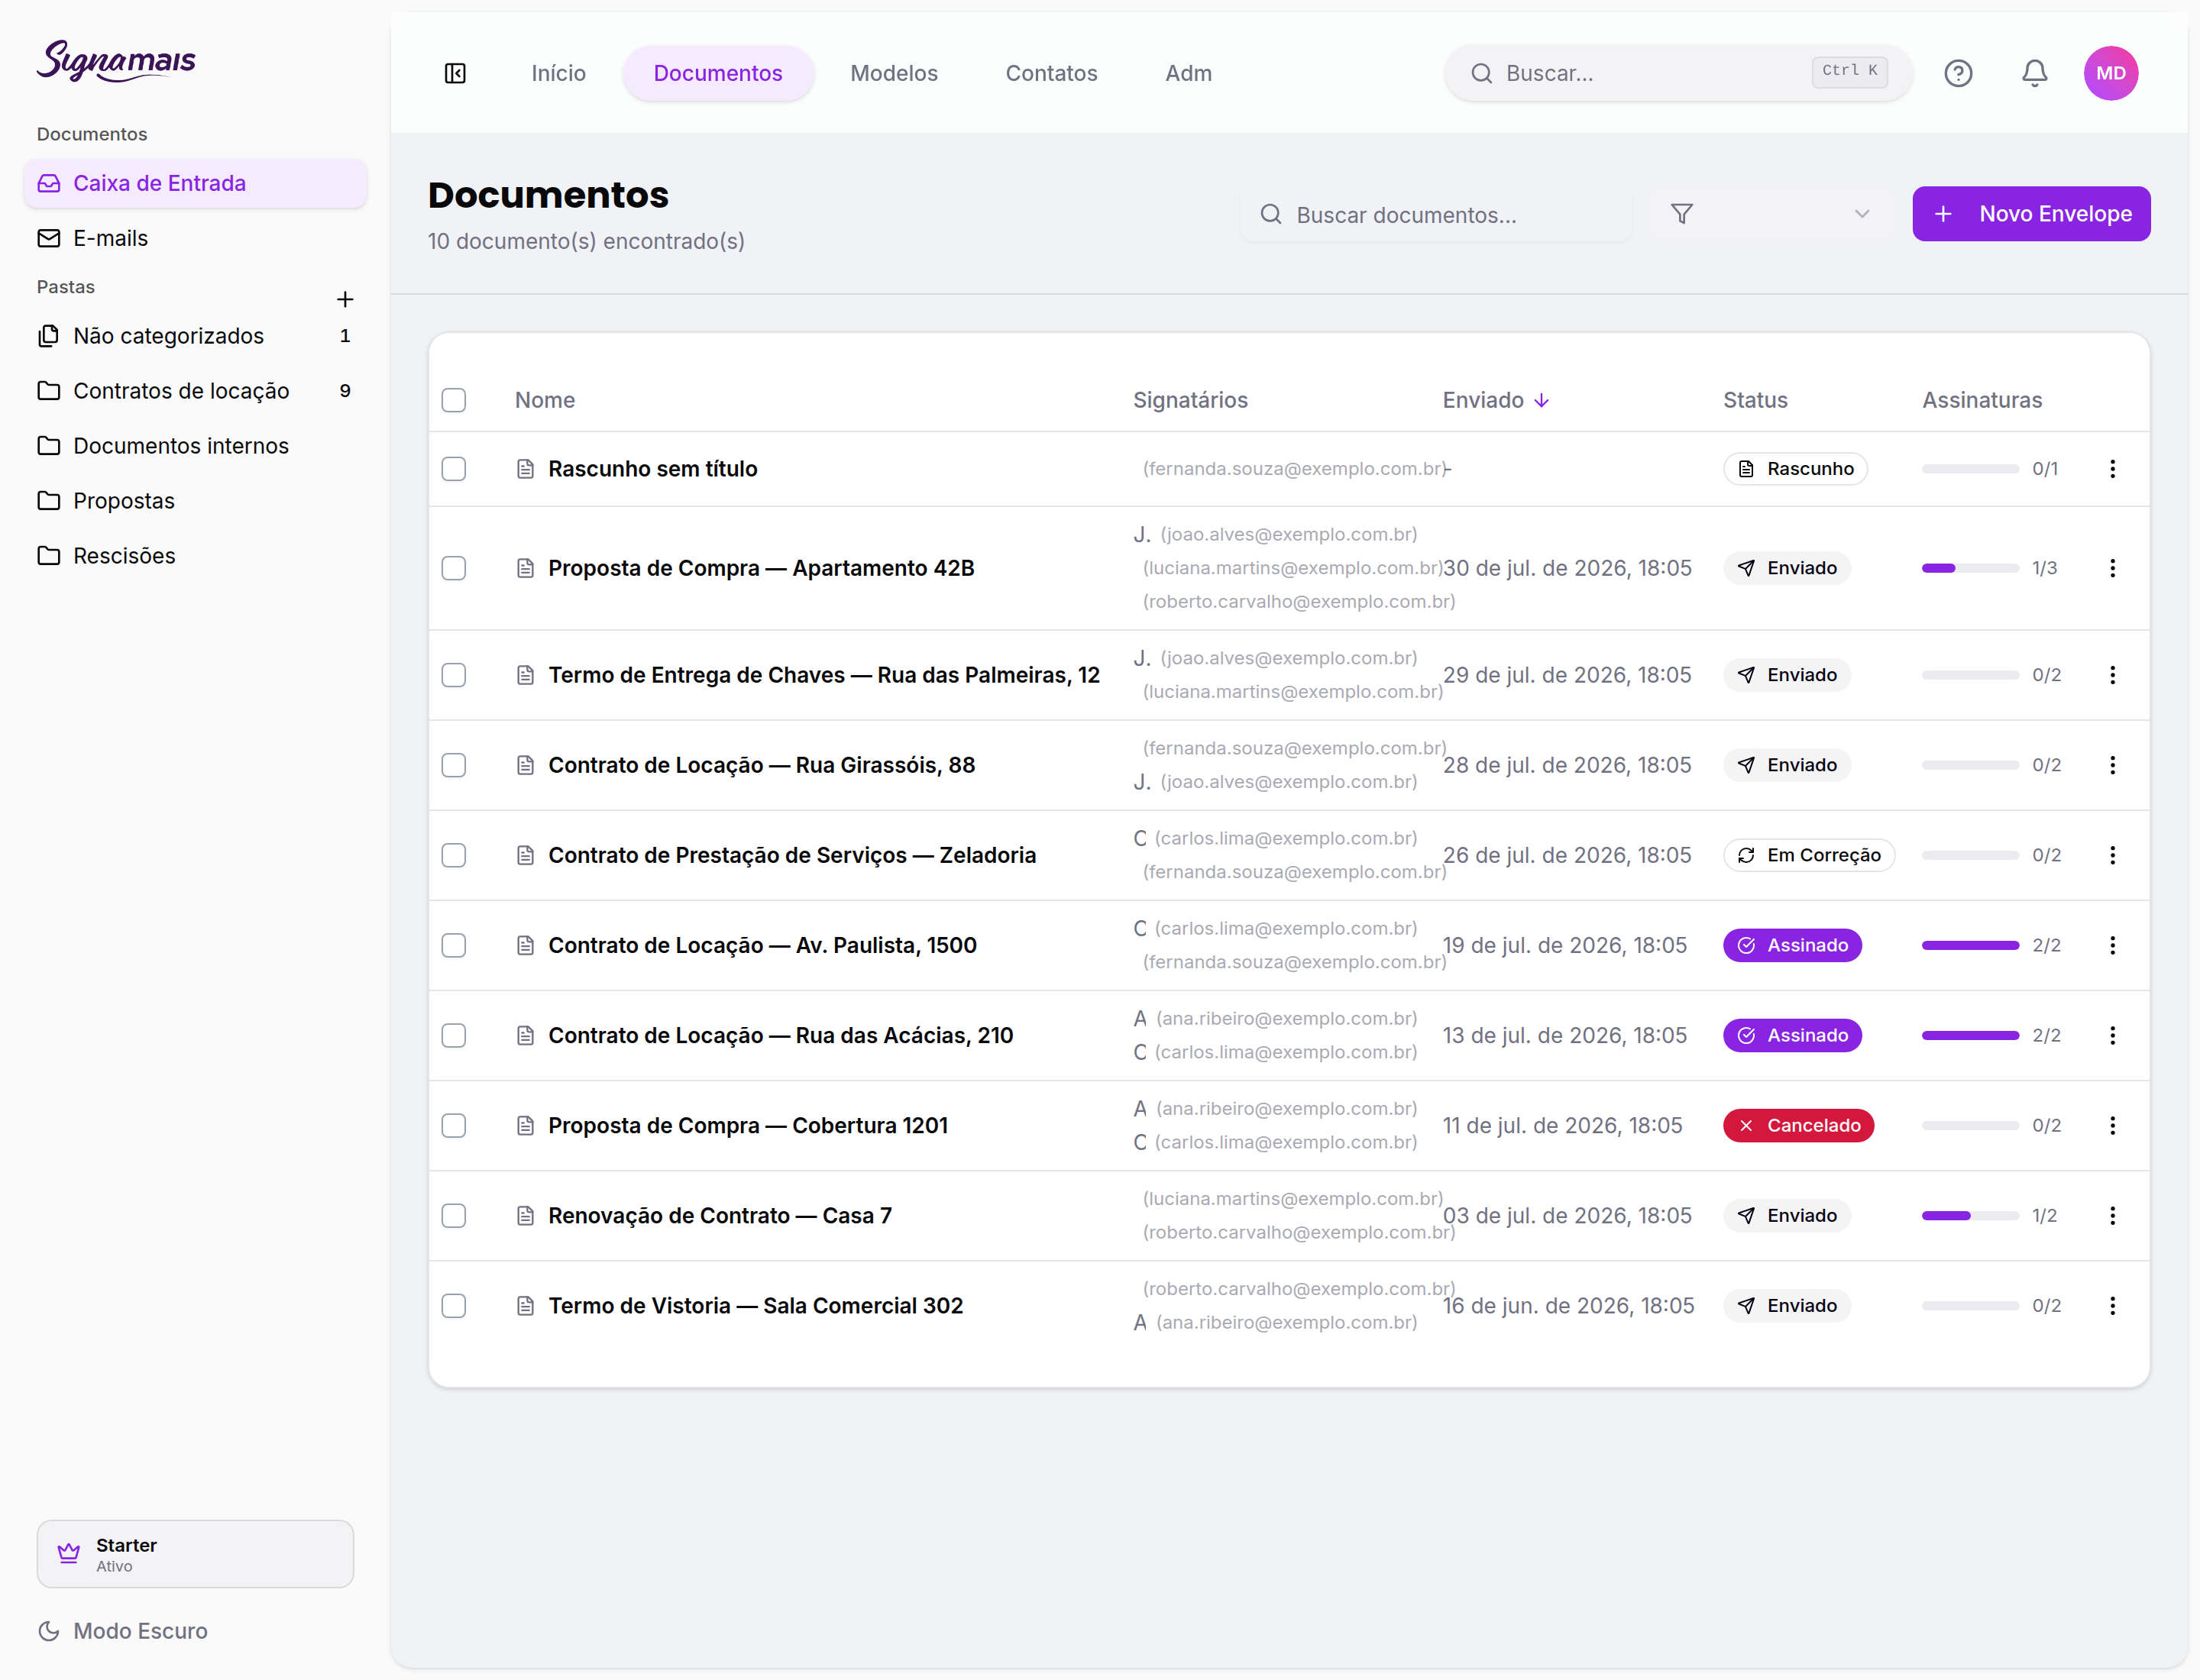2200x1680 pixels.
Task: Open Proposta de Compra — Cobertura 1201
Action: coord(747,1125)
